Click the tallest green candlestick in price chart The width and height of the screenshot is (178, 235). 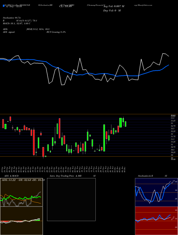(x=104, y=138)
